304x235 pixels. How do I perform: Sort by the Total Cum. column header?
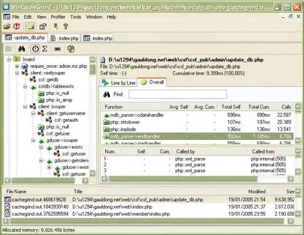click(x=257, y=107)
